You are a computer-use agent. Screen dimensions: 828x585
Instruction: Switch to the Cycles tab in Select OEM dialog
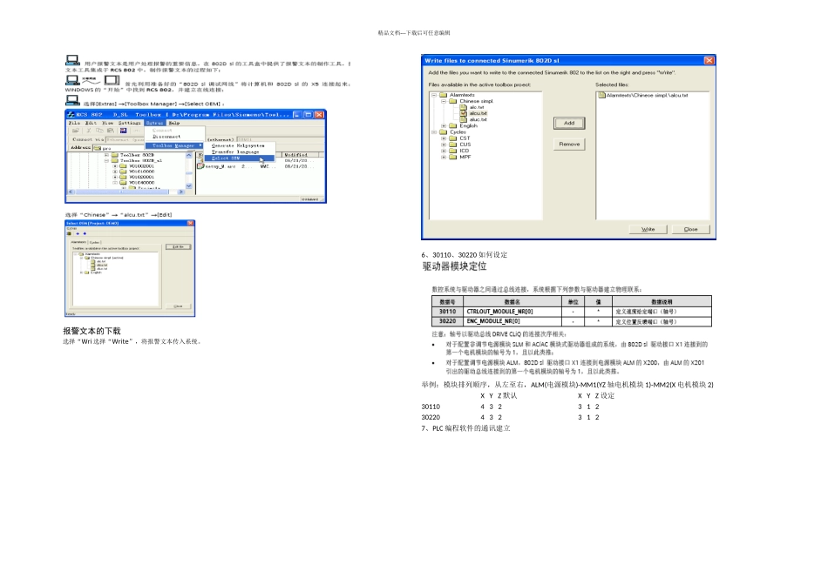pyautogui.click(x=94, y=242)
